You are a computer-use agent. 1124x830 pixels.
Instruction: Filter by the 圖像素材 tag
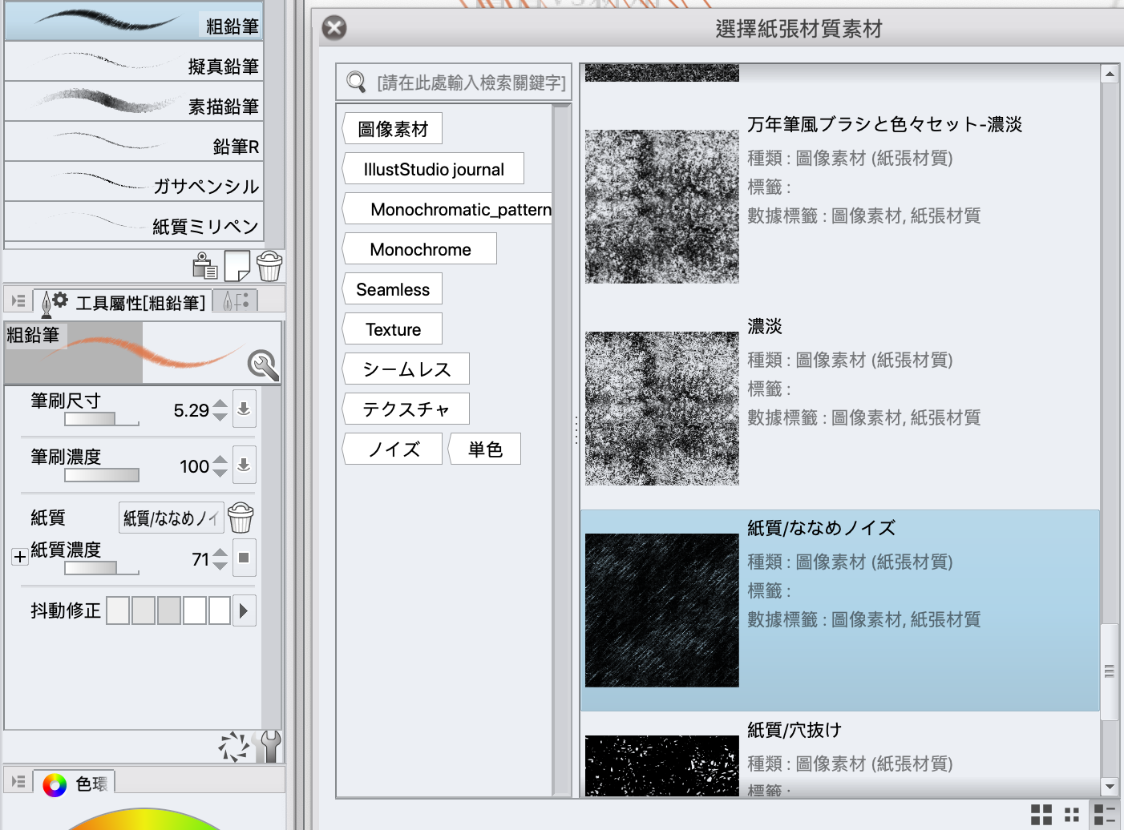click(393, 129)
